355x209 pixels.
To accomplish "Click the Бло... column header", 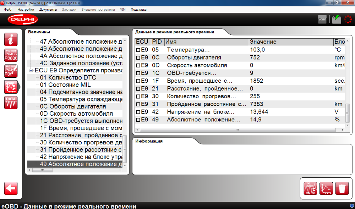I will coord(340,42).
